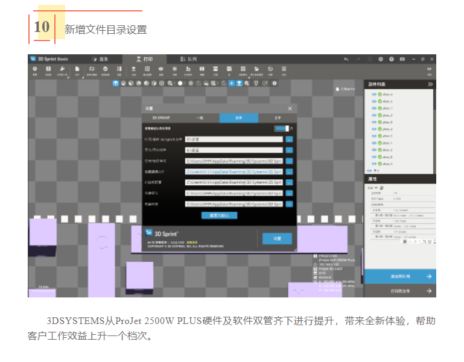Switch to the 打印 tab

tap(144, 59)
